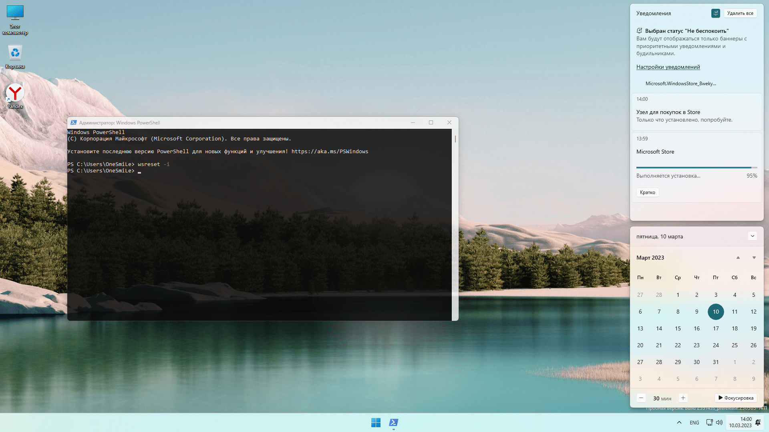Clear all notifications with Удалить все
Screen dimensions: 769x432
740,13
